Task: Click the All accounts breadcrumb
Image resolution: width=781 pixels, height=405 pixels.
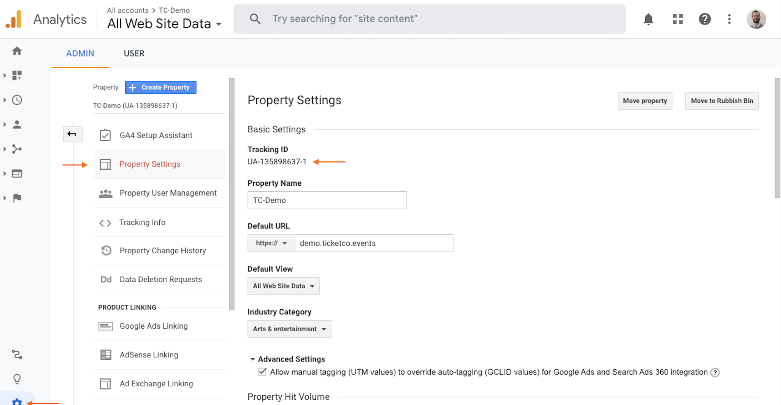Action: [x=128, y=10]
